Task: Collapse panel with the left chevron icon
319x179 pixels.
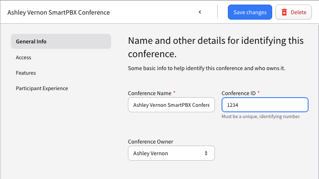Action: click(x=200, y=12)
